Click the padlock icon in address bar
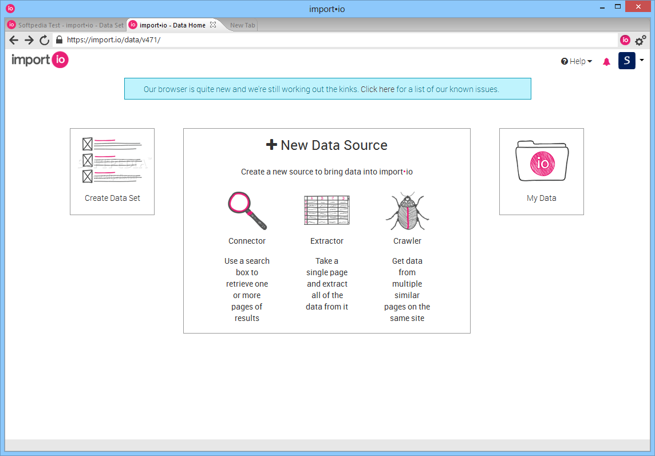 (x=60, y=39)
